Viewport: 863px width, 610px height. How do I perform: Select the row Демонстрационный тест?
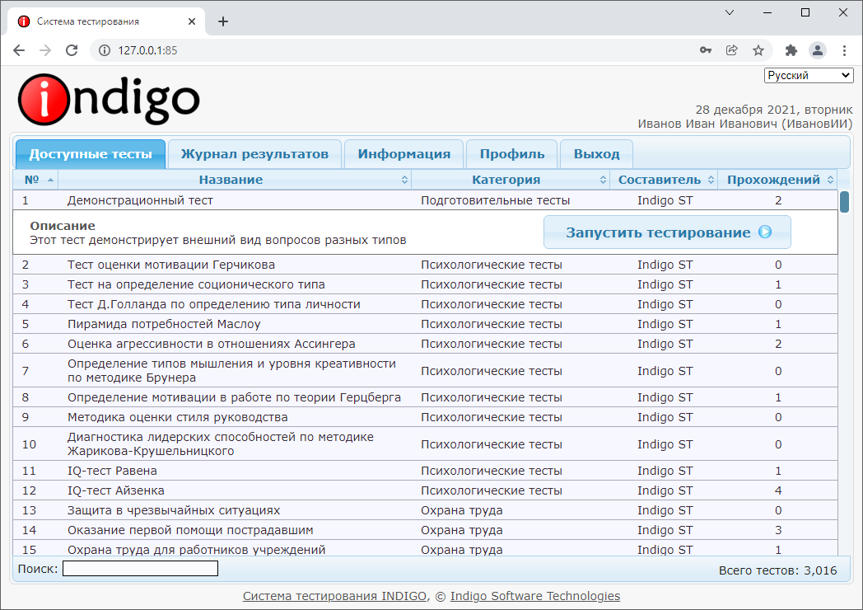(x=425, y=200)
